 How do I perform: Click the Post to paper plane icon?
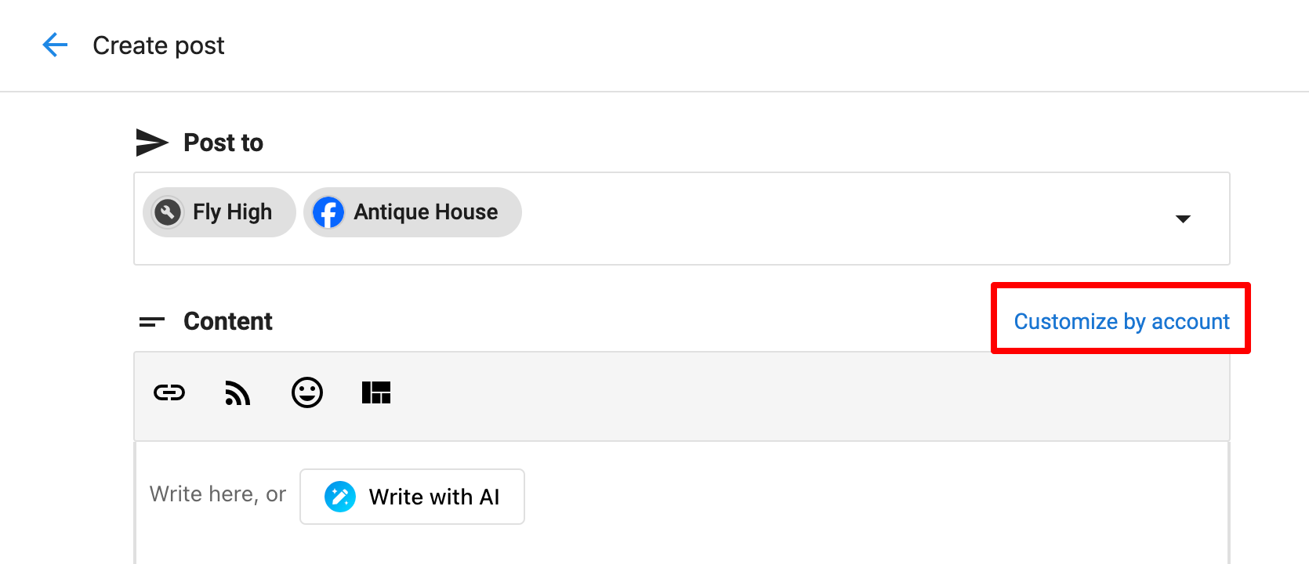152,143
